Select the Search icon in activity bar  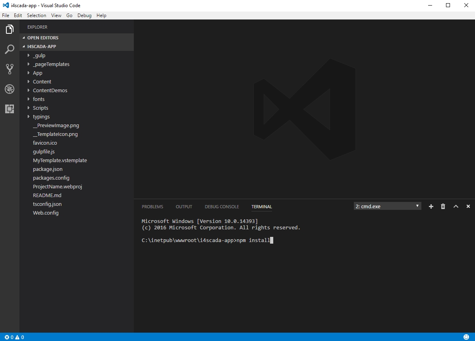[x=10, y=49]
